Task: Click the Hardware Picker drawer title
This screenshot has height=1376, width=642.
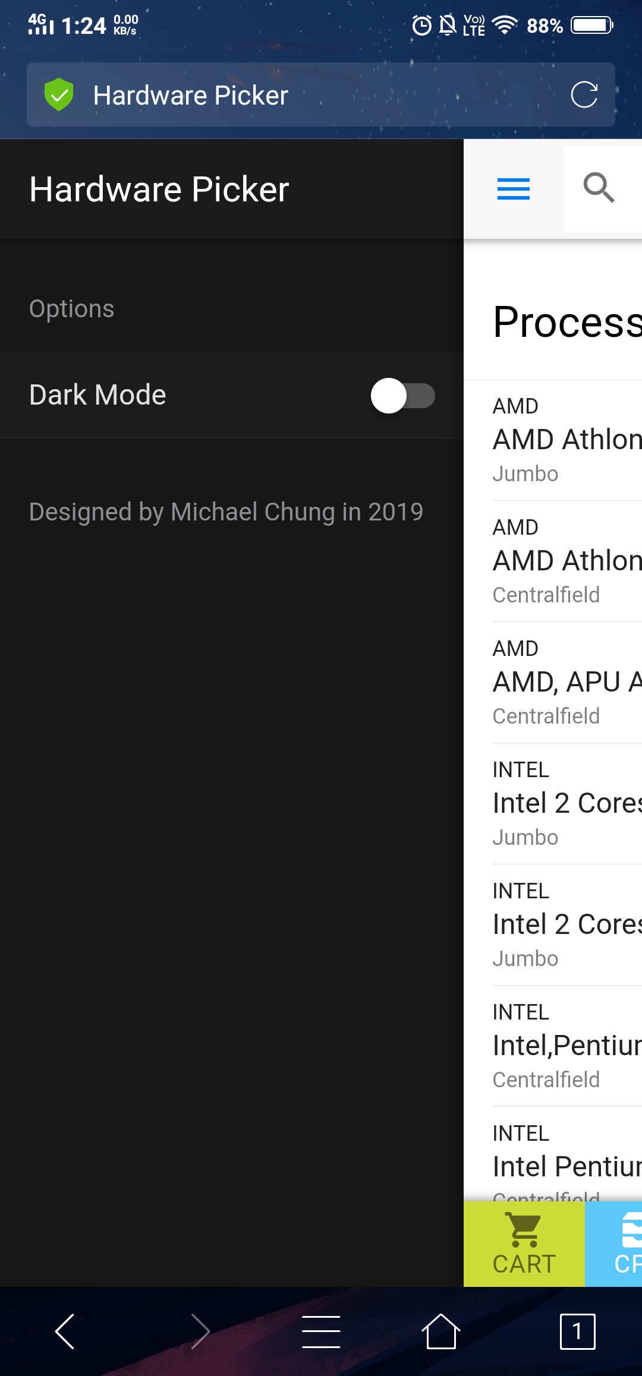Action: pyautogui.click(x=159, y=190)
